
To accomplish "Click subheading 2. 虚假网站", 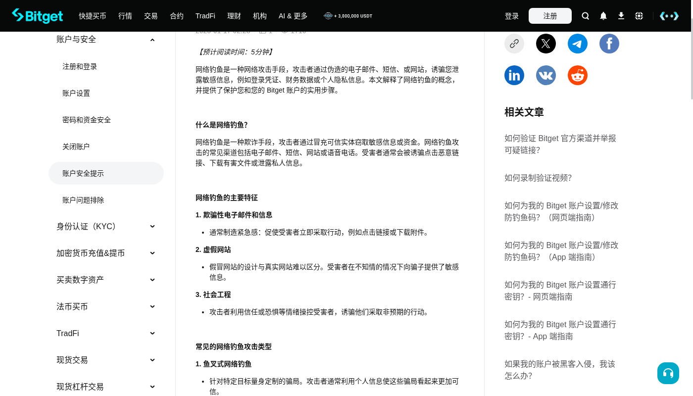I will click(213, 249).
